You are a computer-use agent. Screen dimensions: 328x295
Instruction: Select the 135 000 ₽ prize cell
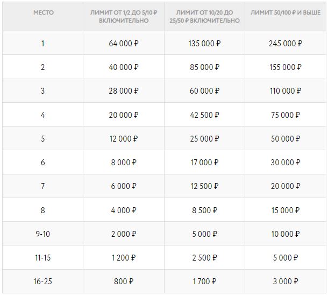pos(204,44)
